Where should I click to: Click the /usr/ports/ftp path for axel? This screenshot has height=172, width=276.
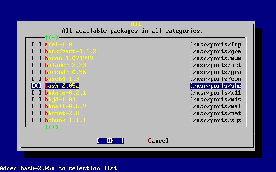coord(215,44)
